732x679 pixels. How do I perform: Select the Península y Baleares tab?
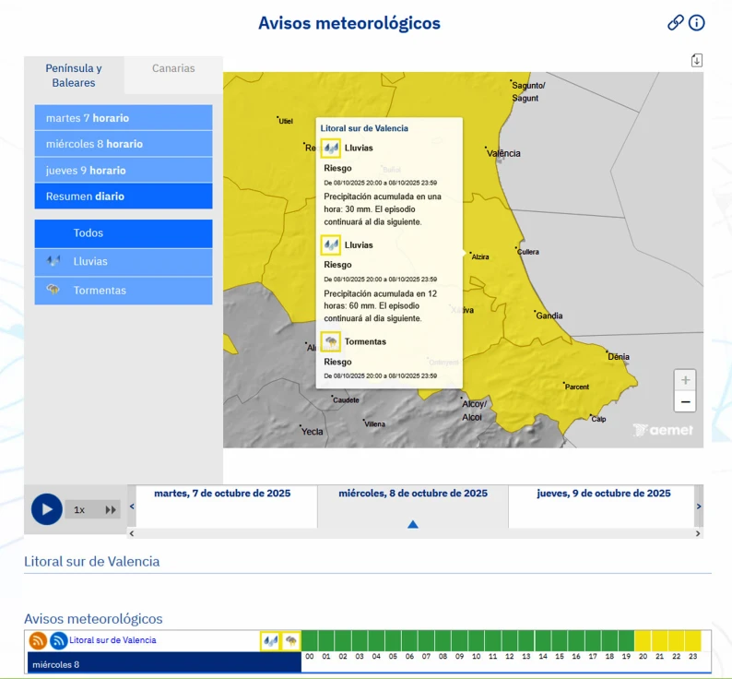pos(74,75)
